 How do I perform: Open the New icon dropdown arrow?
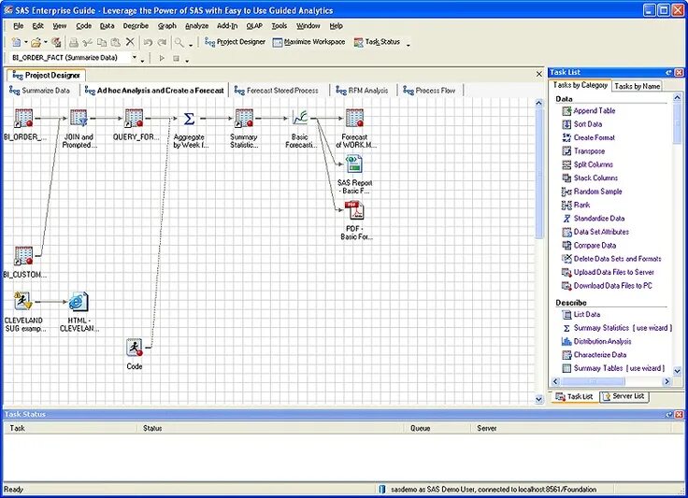point(26,42)
